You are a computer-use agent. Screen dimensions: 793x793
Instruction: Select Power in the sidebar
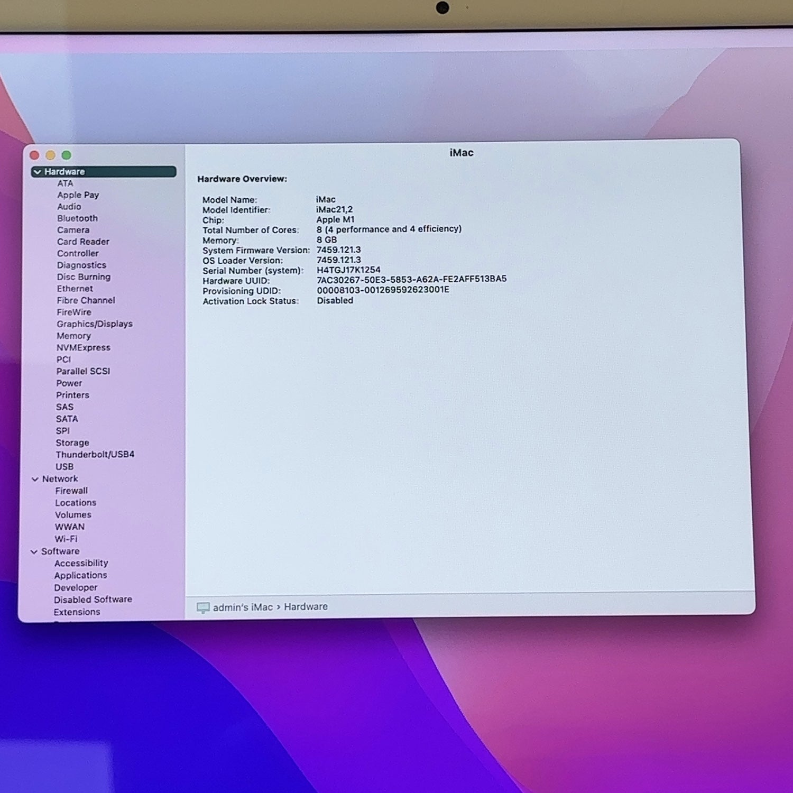69,383
